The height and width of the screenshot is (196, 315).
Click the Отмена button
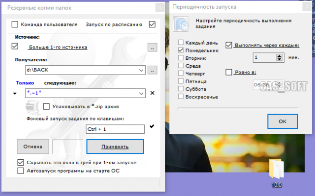33,147
